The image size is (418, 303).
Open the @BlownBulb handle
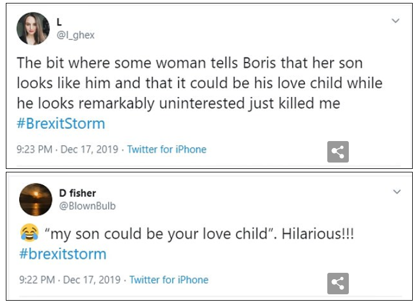point(84,205)
